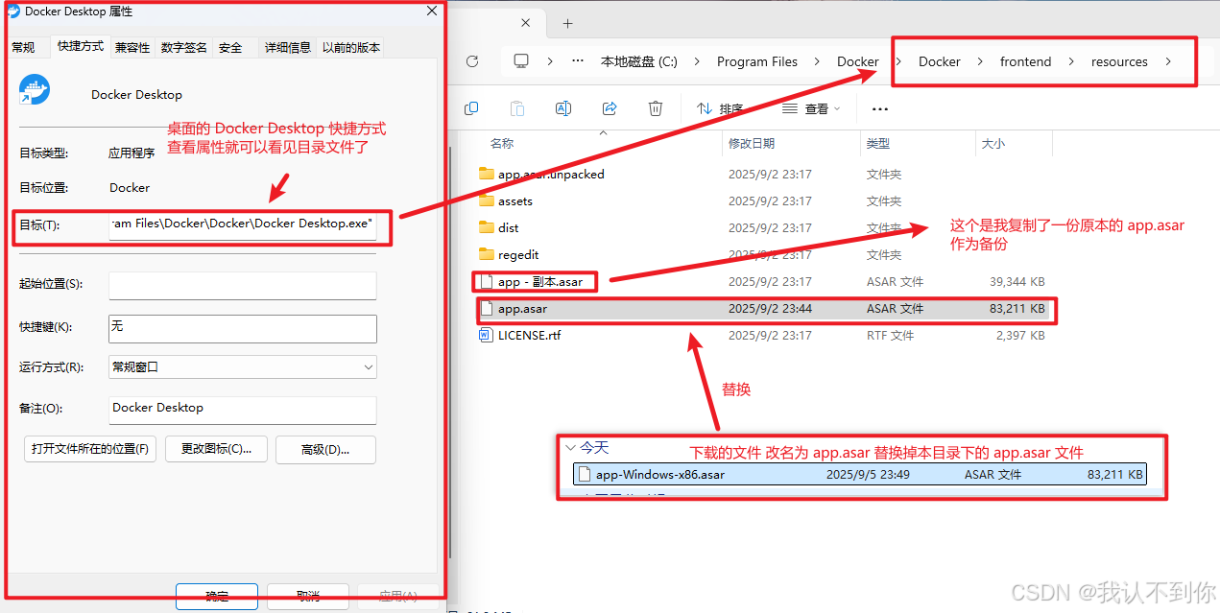Open the 数字签名 tab

click(x=183, y=47)
